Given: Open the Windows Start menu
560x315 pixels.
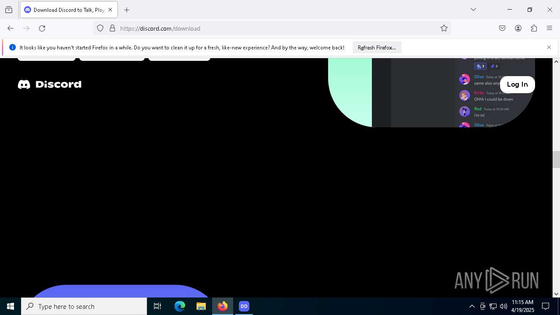Looking at the screenshot, I should [x=10, y=306].
